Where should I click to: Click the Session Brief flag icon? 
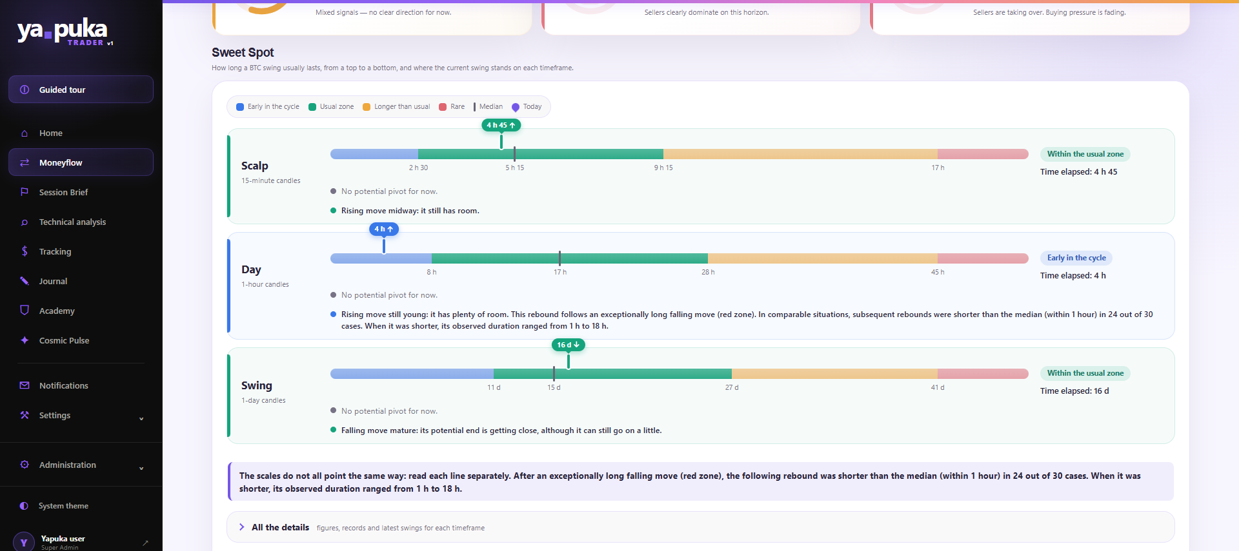(x=25, y=192)
